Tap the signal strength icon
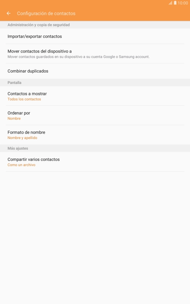 coord(170,3)
